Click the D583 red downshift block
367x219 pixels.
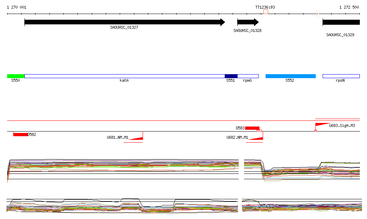tap(252, 128)
